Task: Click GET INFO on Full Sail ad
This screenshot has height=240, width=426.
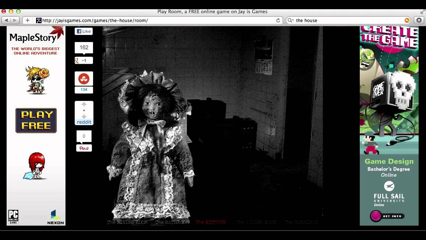Action: 387,216
